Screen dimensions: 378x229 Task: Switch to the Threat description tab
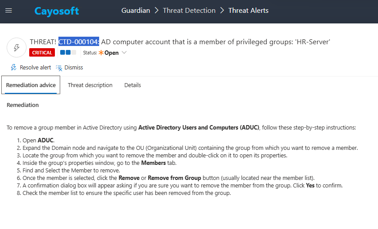pyautogui.click(x=90, y=85)
